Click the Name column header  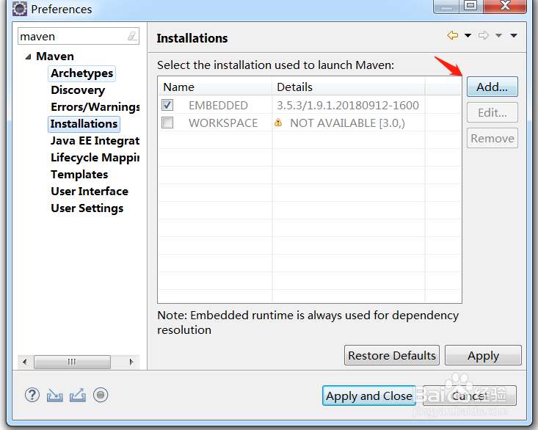pos(215,87)
